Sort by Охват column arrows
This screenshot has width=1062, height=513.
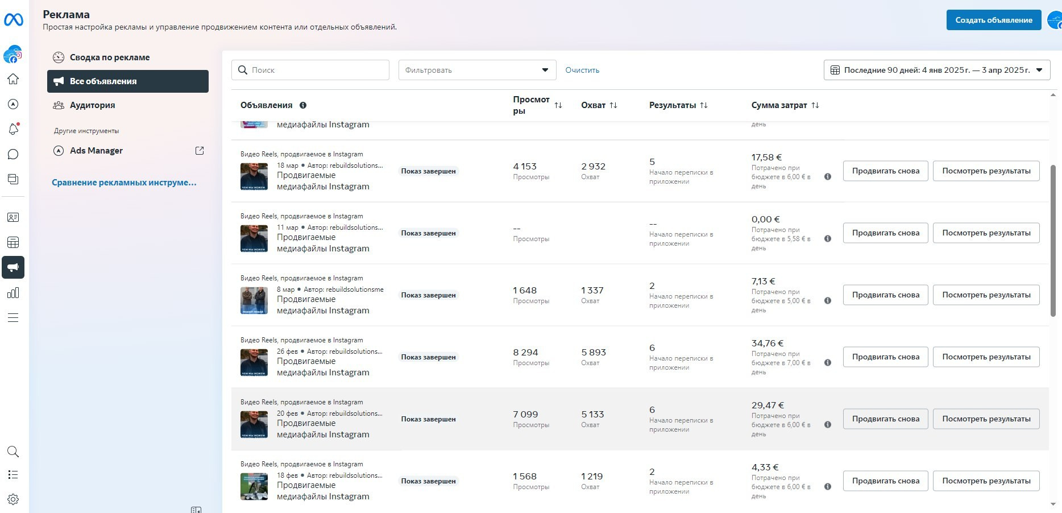[613, 105]
